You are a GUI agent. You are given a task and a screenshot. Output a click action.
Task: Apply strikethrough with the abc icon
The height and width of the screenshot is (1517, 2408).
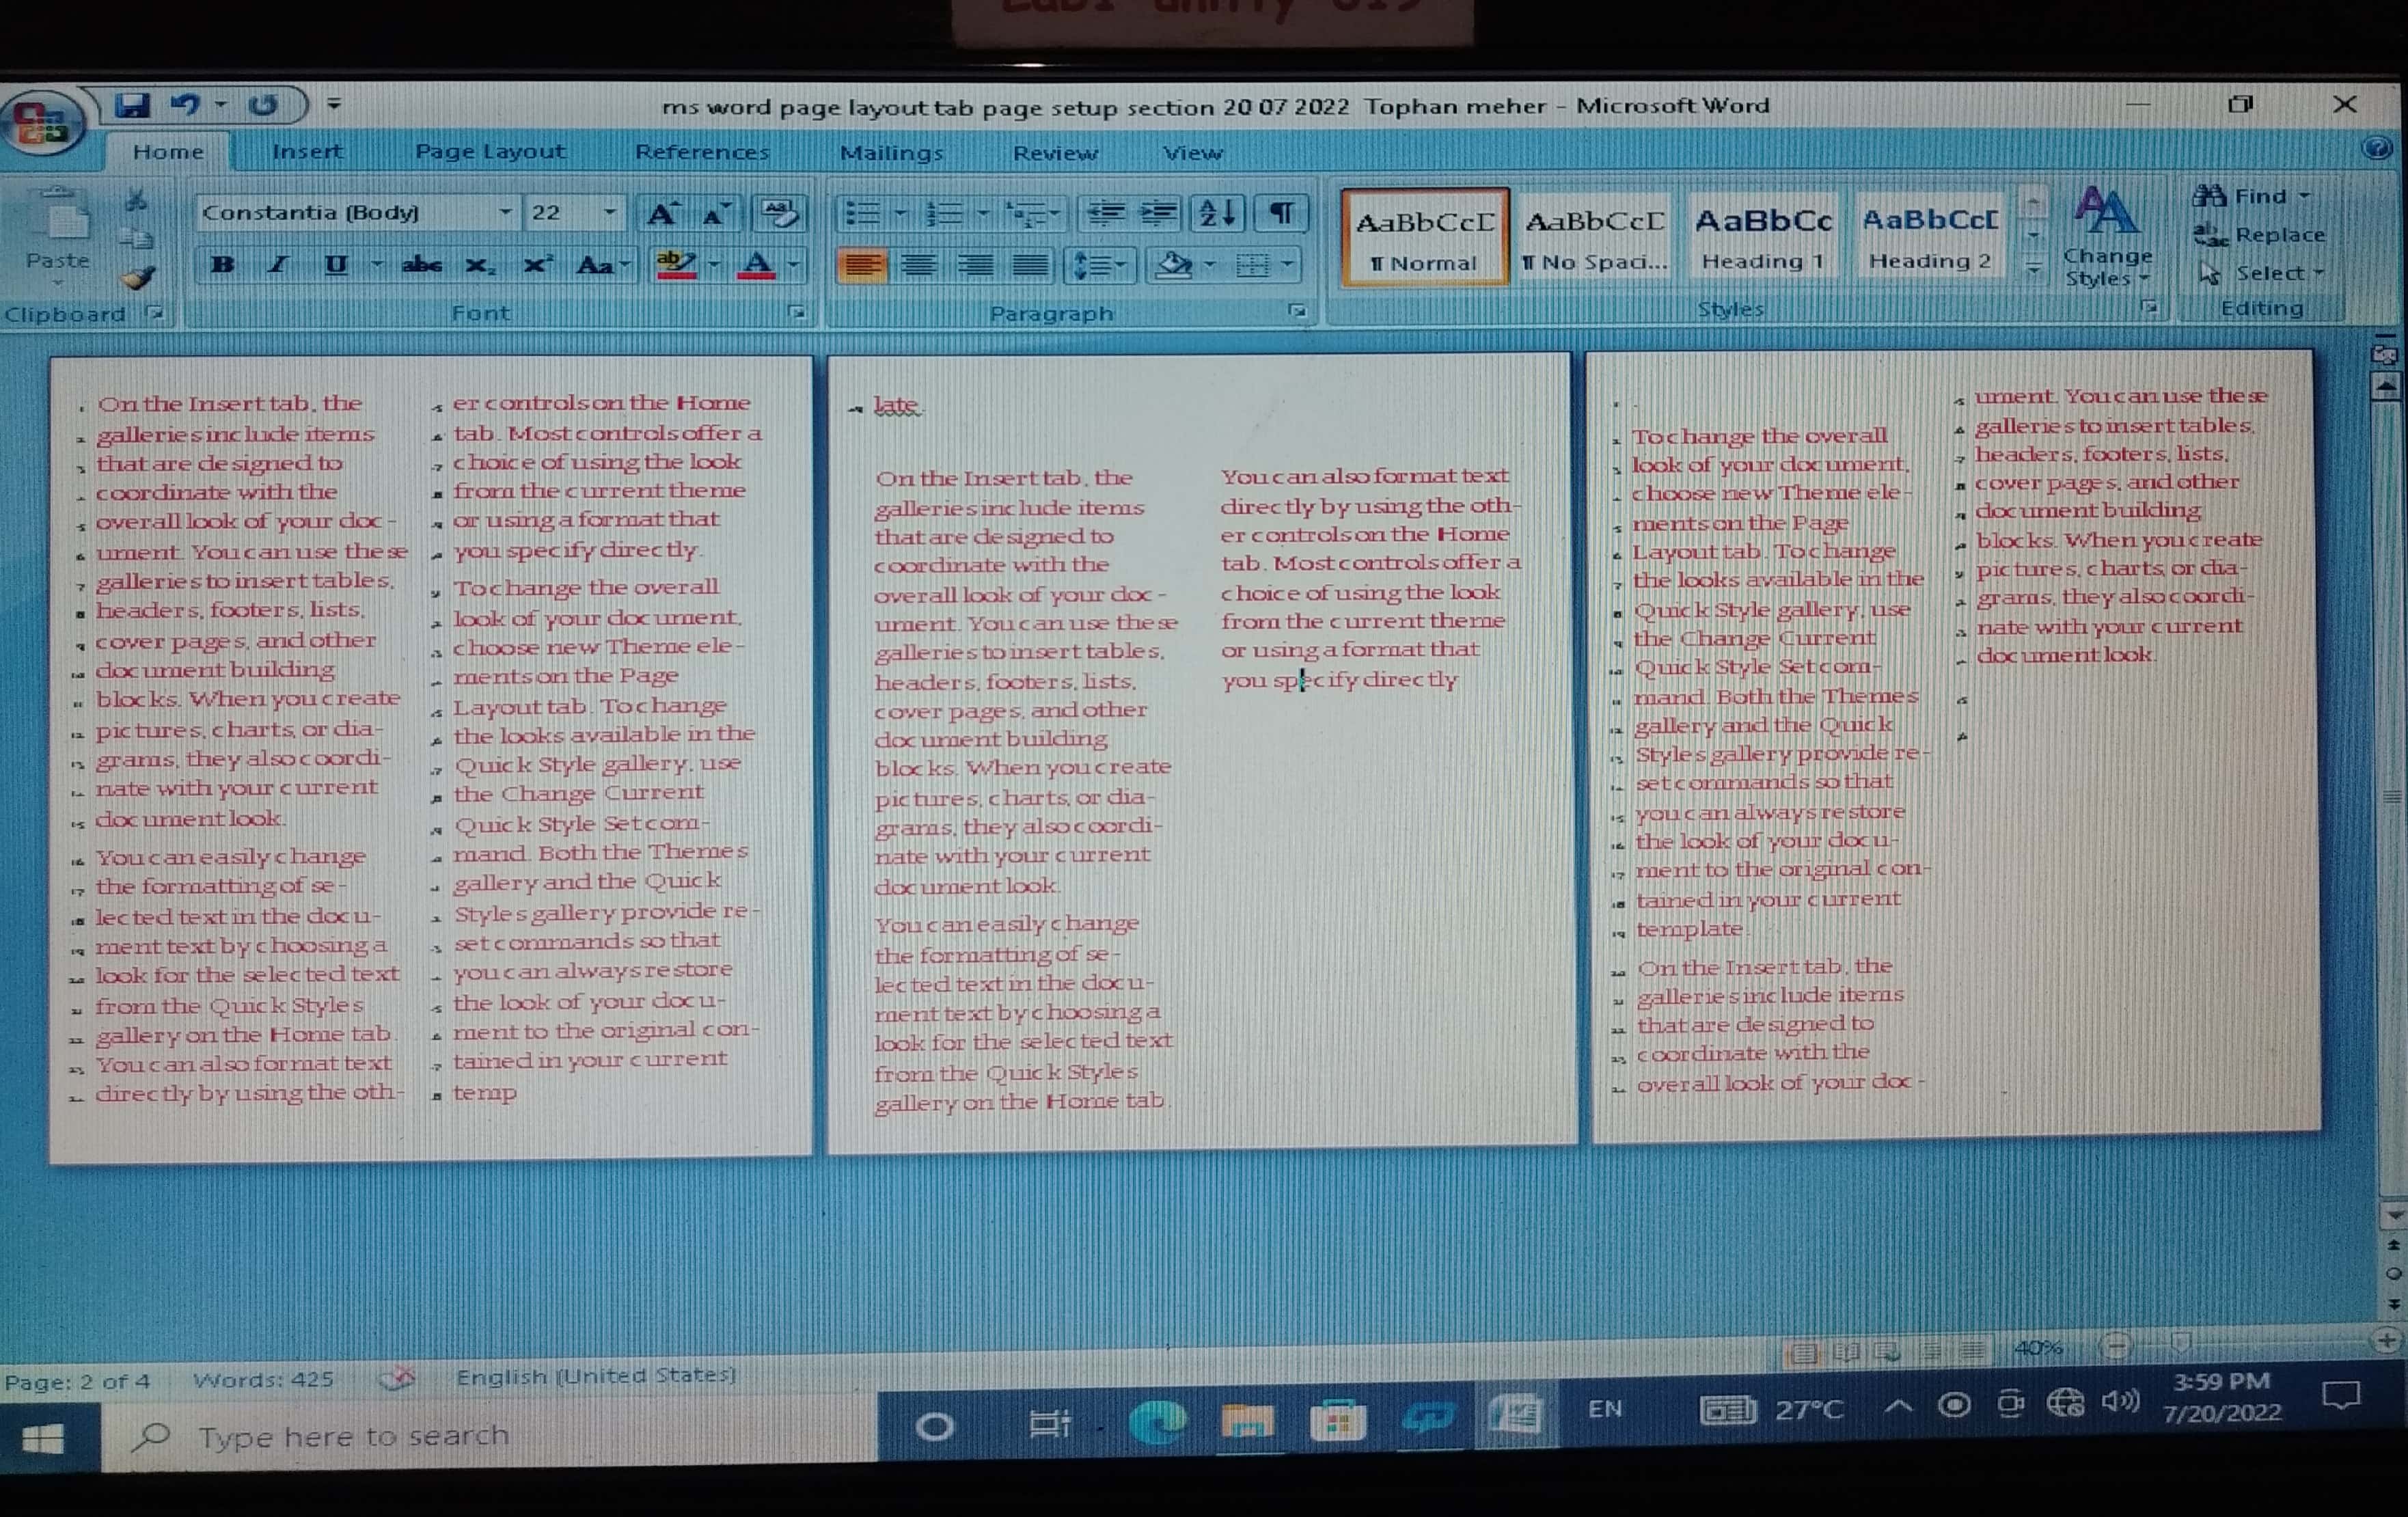coord(422,265)
